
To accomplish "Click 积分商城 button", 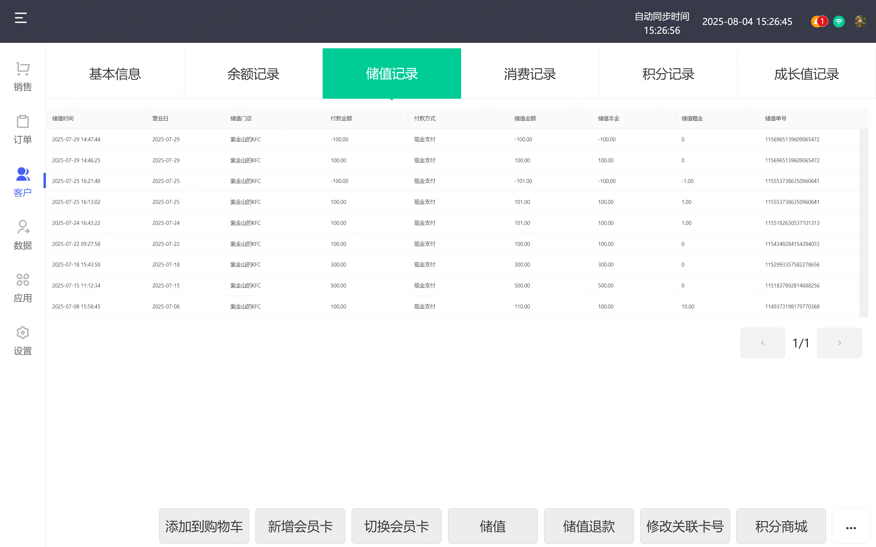I will tap(781, 526).
